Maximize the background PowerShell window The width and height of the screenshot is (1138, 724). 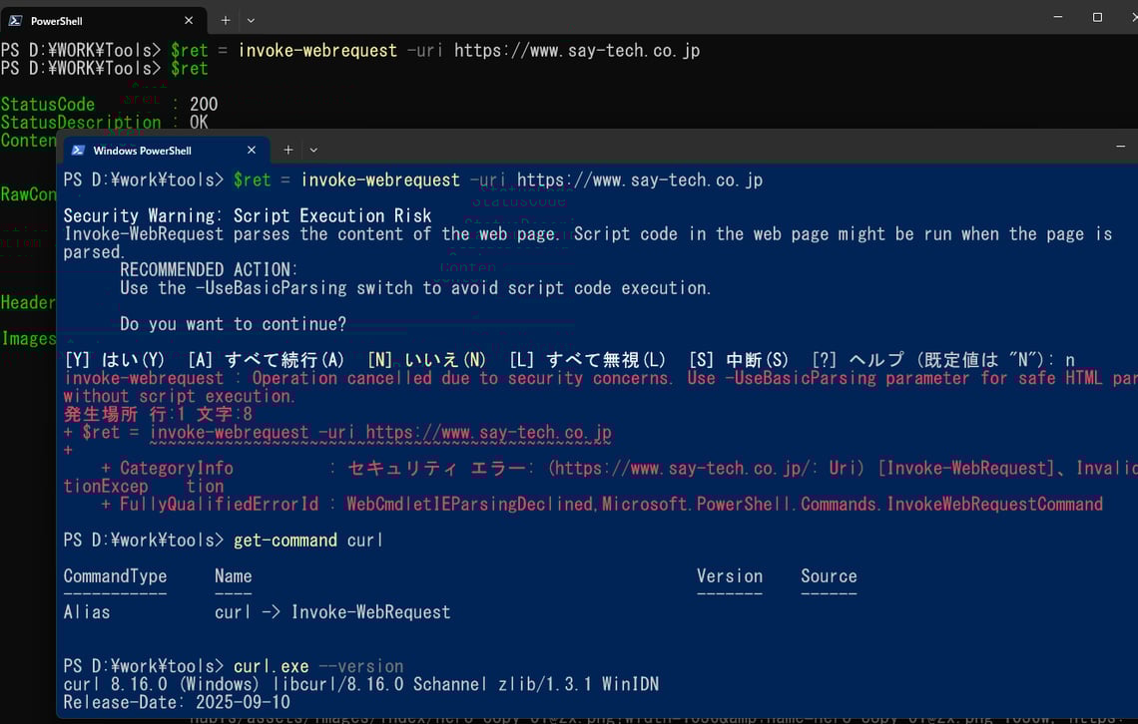[x=1095, y=17]
